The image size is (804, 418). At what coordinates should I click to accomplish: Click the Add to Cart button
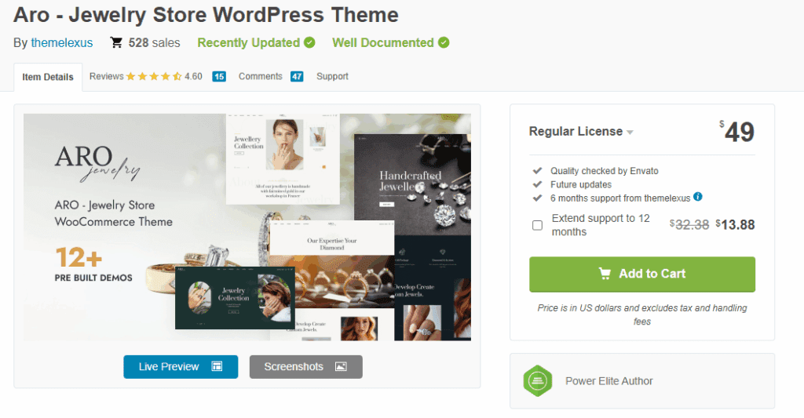tap(642, 274)
